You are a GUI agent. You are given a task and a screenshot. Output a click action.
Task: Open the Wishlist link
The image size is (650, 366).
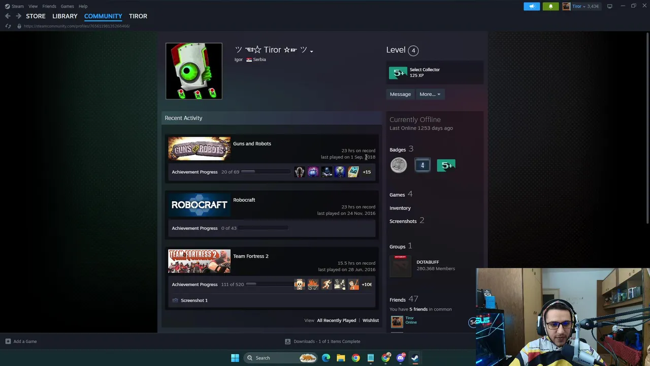371,320
